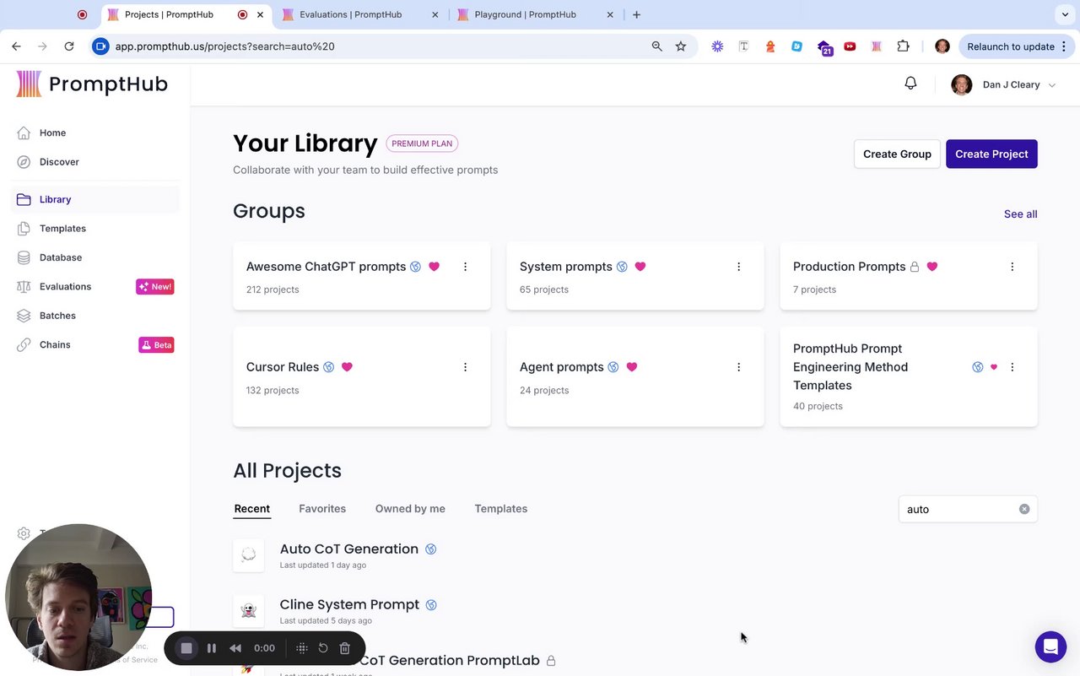Open a new browser tab
This screenshot has height=676, width=1080.
[x=636, y=14]
